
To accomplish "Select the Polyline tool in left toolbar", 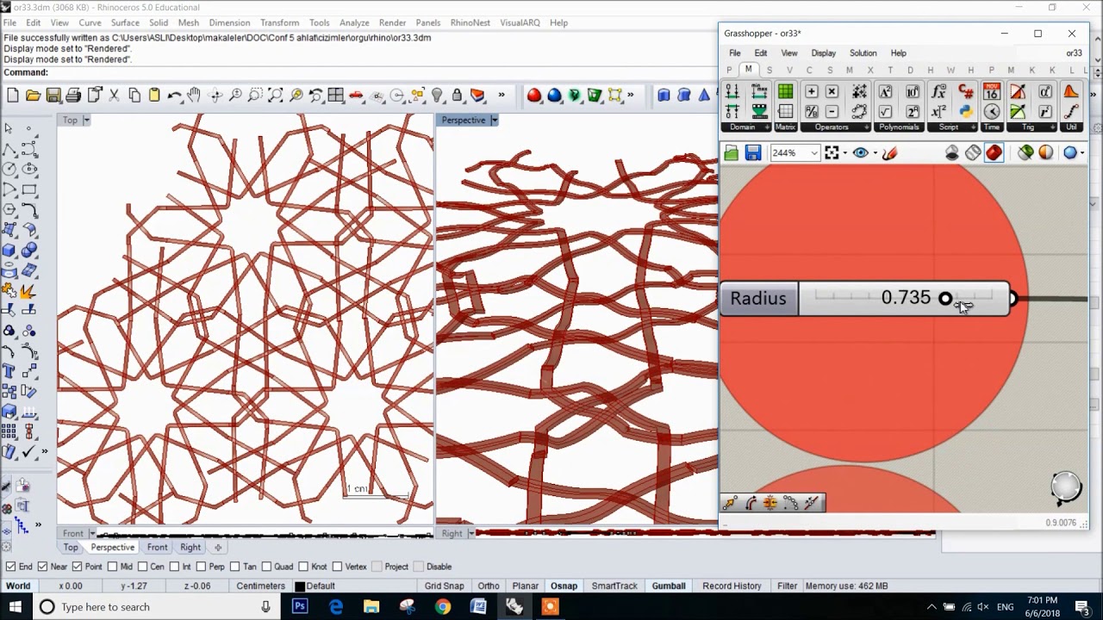I will click(9, 149).
